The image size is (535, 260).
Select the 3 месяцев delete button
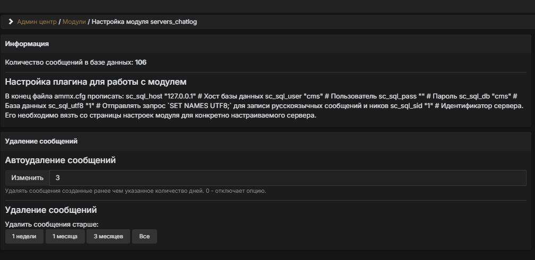(x=108, y=237)
